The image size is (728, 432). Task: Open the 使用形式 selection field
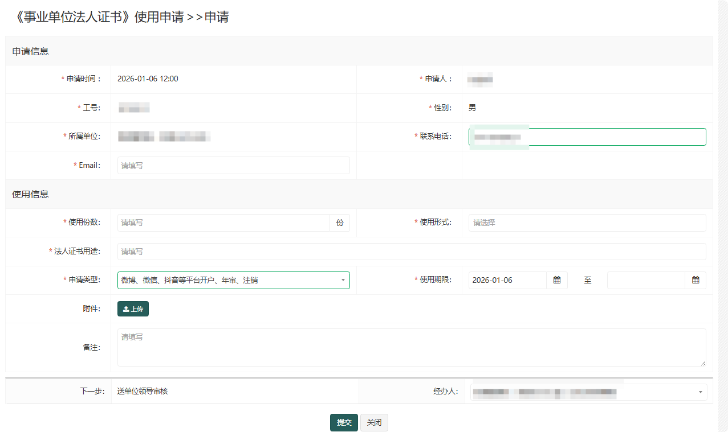click(x=587, y=223)
